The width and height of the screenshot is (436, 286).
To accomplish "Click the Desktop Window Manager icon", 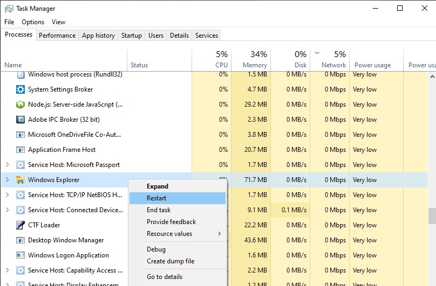I will [x=21, y=240].
